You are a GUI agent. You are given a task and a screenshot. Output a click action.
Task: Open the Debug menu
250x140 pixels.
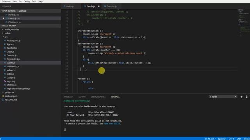pos(27,2)
